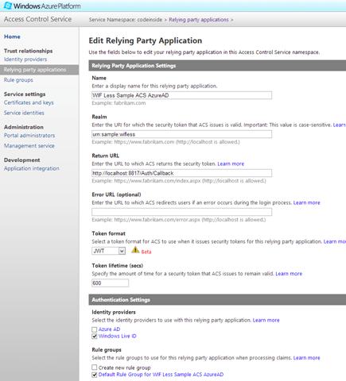Click Learn more next to Return URL

click(231, 164)
